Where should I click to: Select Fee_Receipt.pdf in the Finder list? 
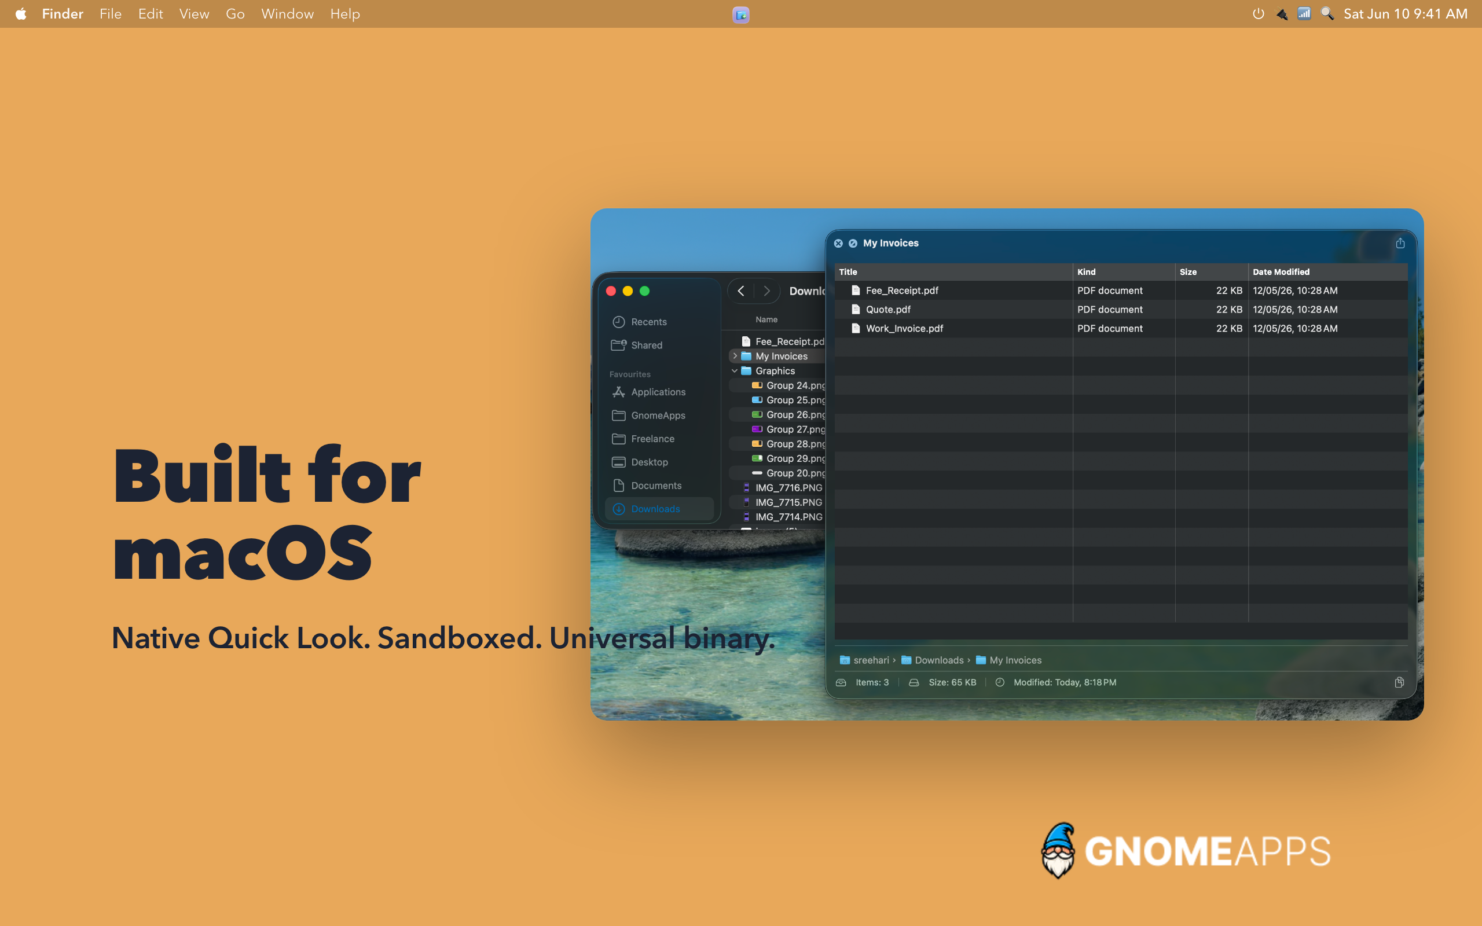pyautogui.click(x=777, y=341)
